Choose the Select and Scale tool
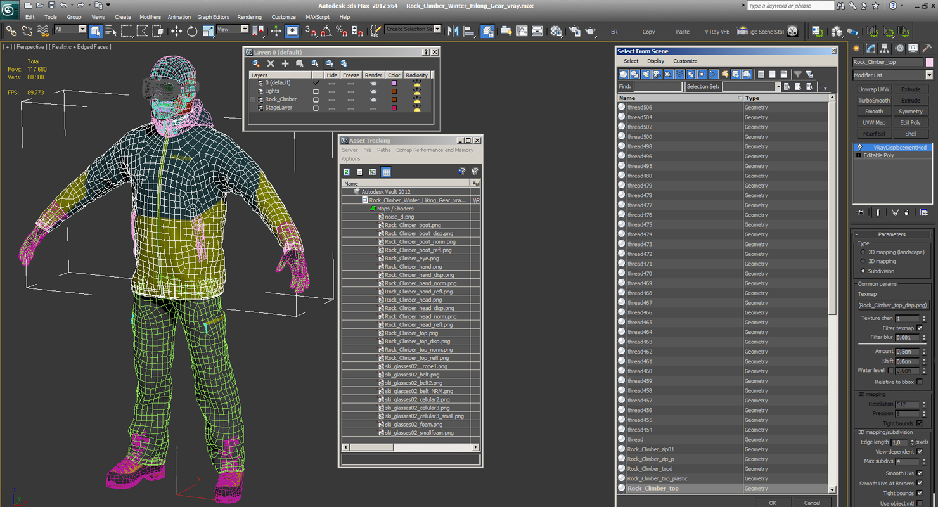This screenshot has width=938, height=507. (208, 30)
